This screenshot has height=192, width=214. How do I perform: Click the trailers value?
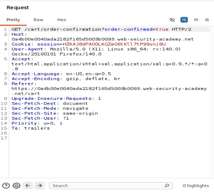(x=37, y=128)
